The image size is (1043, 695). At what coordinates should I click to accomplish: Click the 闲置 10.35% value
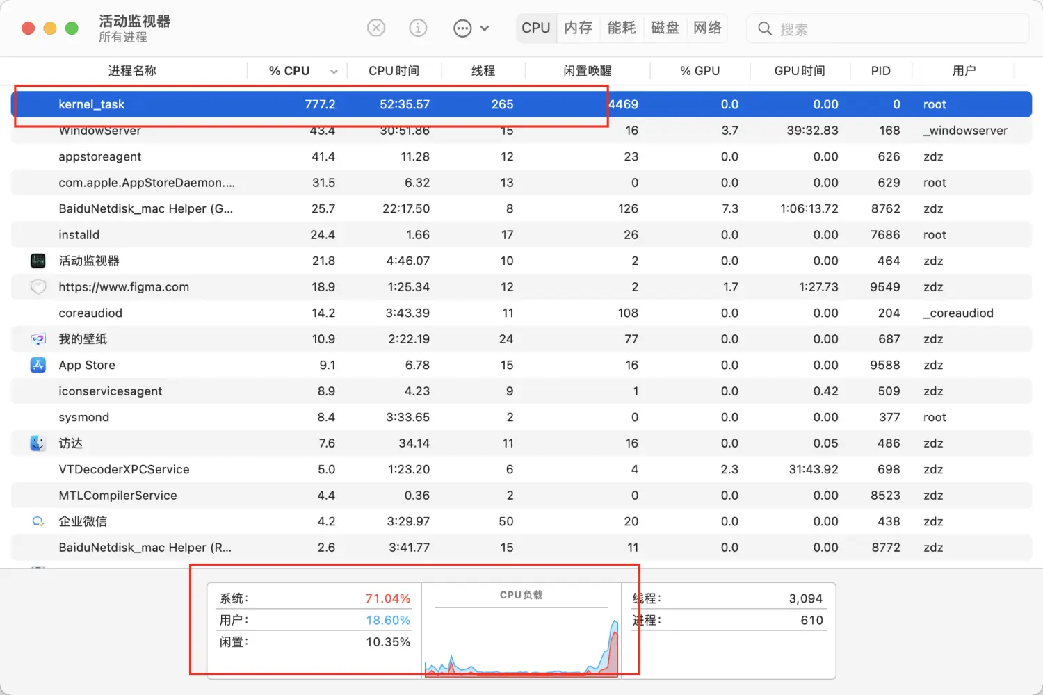pyautogui.click(x=388, y=641)
